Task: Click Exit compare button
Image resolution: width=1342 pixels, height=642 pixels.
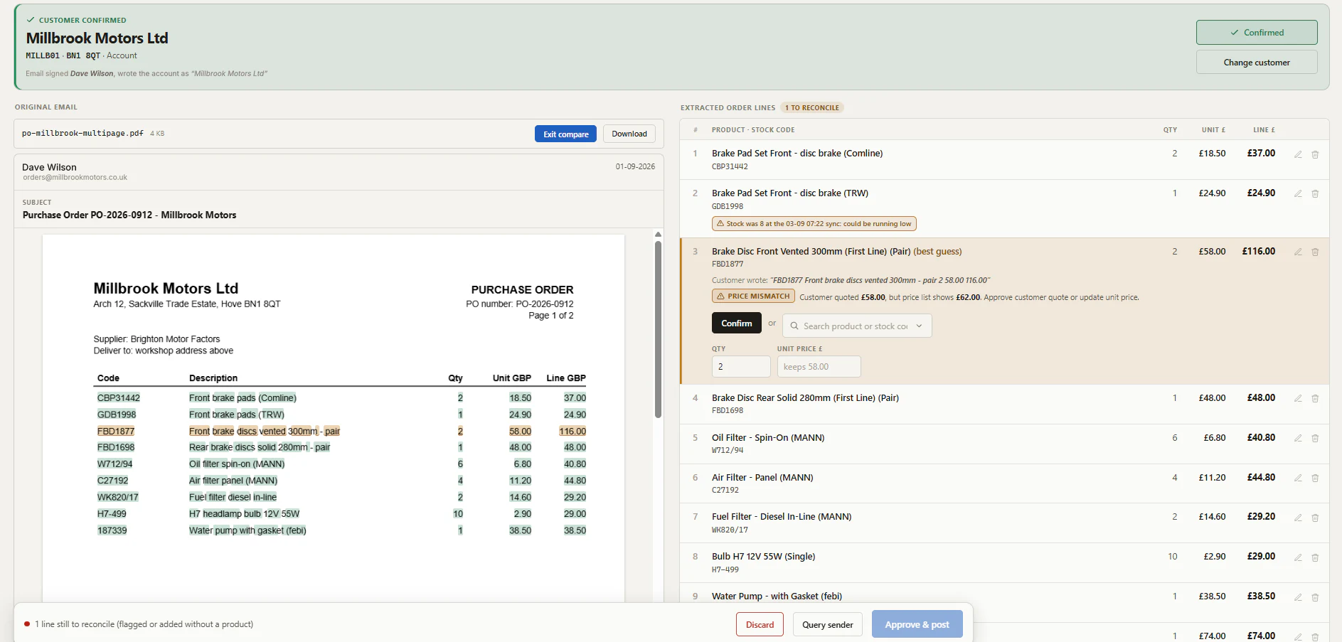Action: pos(566,134)
